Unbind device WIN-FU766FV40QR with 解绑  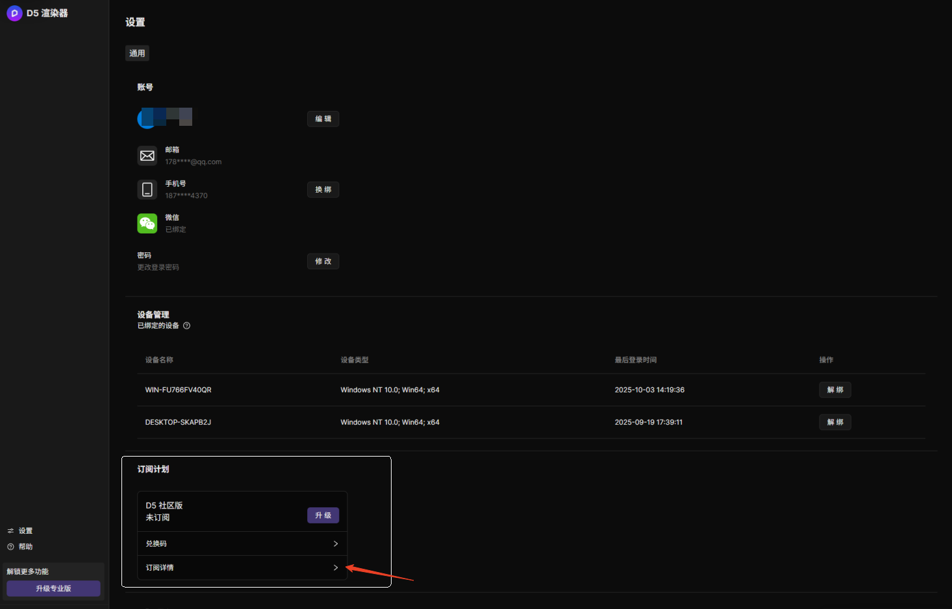click(835, 390)
